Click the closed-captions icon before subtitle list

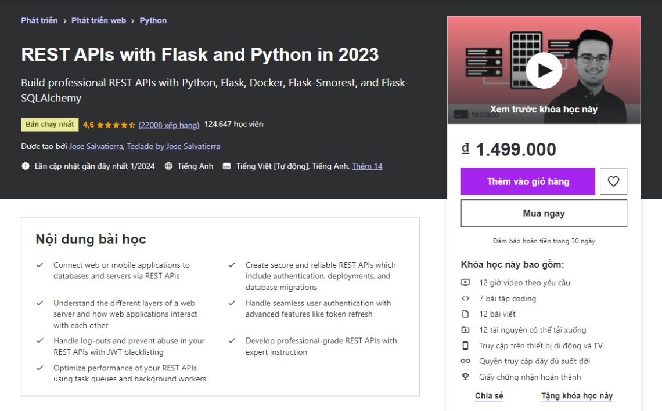pos(225,166)
